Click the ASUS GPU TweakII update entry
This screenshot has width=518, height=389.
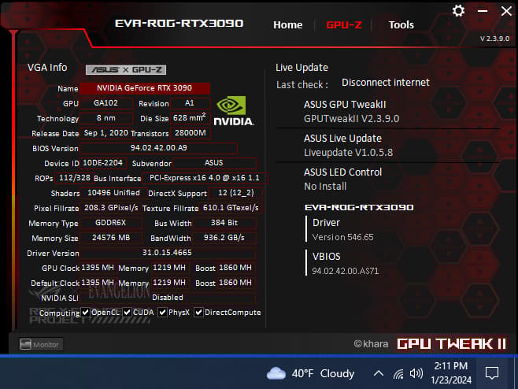click(x=351, y=111)
